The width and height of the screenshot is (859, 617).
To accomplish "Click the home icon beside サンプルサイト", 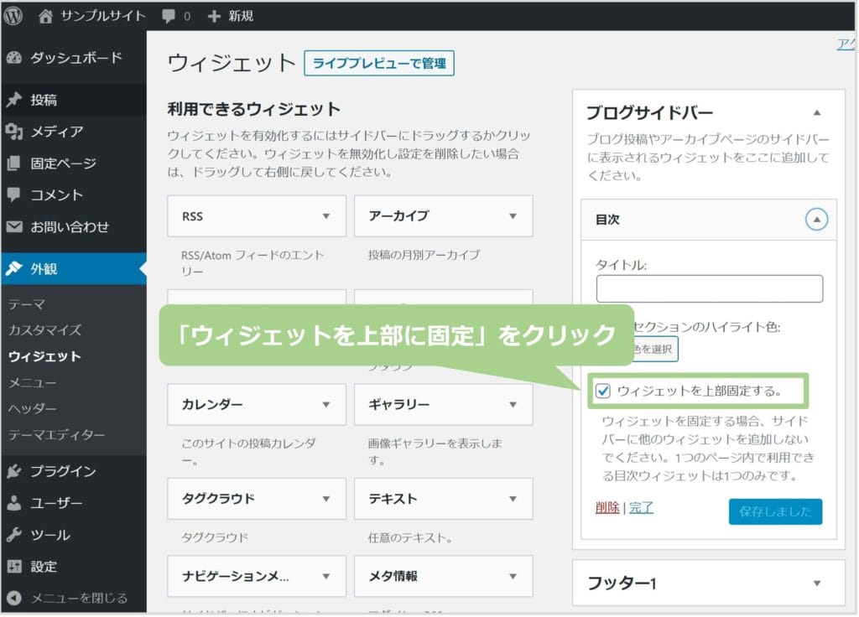I will [46, 15].
